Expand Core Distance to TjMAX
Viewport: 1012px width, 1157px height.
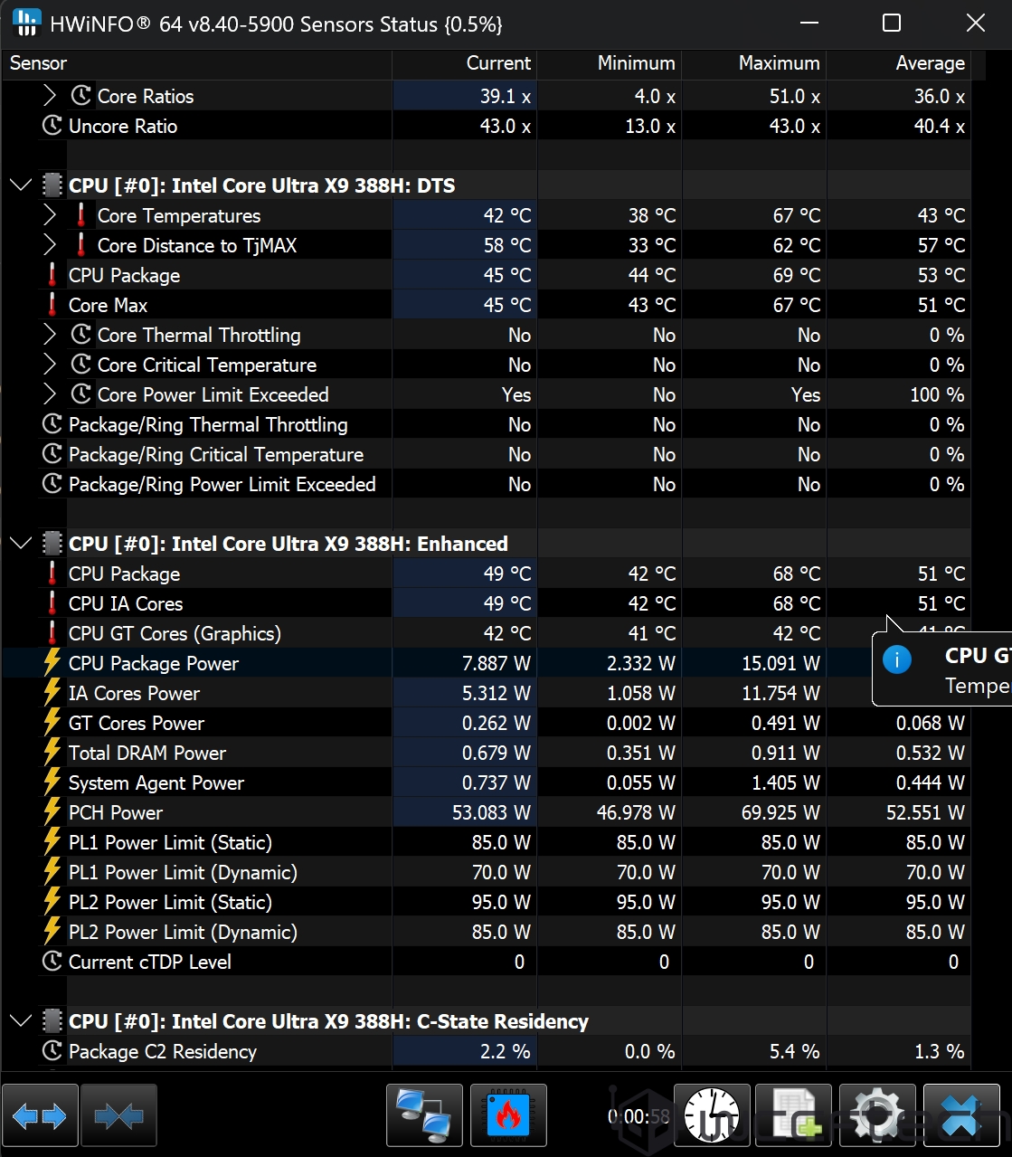[x=50, y=245]
